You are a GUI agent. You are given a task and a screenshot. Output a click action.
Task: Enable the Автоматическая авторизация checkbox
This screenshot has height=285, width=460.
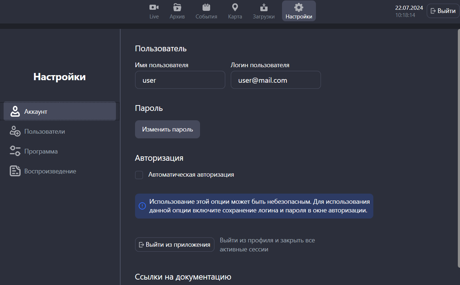click(x=139, y=175)
